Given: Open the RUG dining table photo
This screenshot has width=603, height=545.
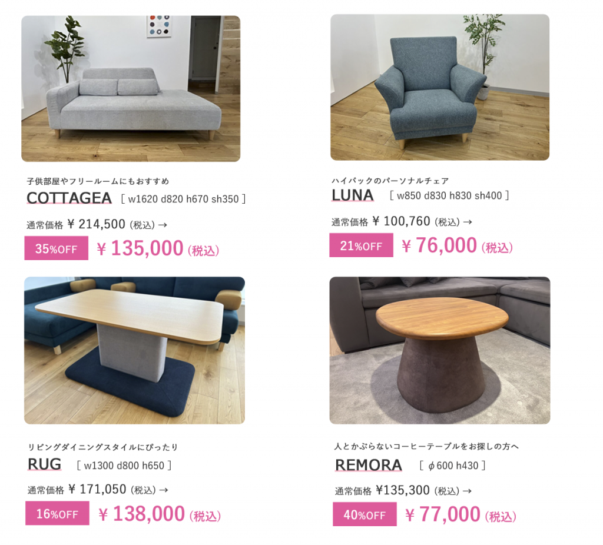Looking at the screenshot, I should click(x=135, y=351).
